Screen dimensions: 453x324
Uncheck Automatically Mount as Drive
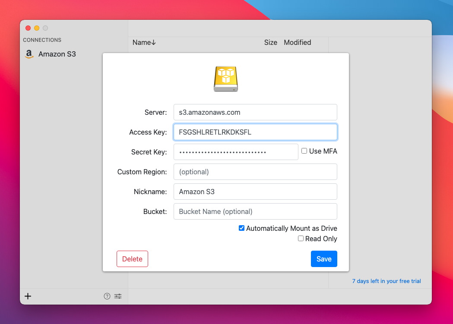241,228
